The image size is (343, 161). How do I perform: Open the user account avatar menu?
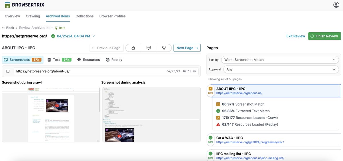pyautogui.click(x=336, y=5)
